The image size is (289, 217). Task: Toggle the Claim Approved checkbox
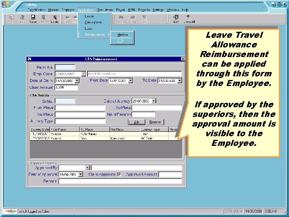[119, 174]
